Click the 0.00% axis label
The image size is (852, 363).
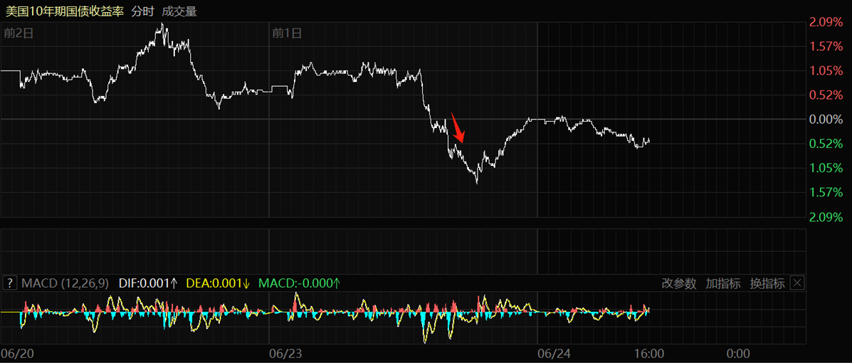click(826, 119)
